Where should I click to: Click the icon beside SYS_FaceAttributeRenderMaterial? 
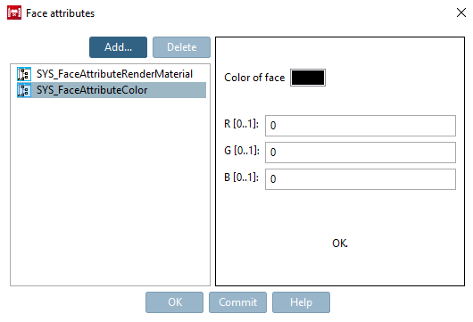pyautogui.click(x=24, y=74)
